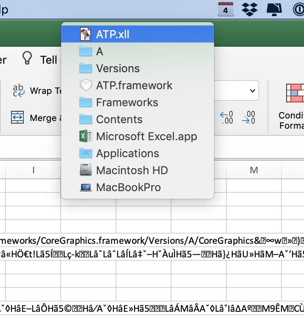Screen dimensions: 304x316
Task: Select ATP.xll in the path menu
Action: 138,34
